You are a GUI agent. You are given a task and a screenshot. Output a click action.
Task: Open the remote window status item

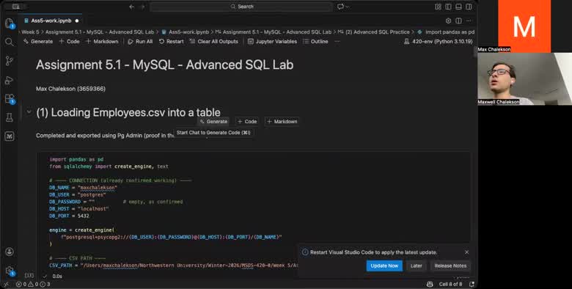pyautogui.click(x=6, y=285)
